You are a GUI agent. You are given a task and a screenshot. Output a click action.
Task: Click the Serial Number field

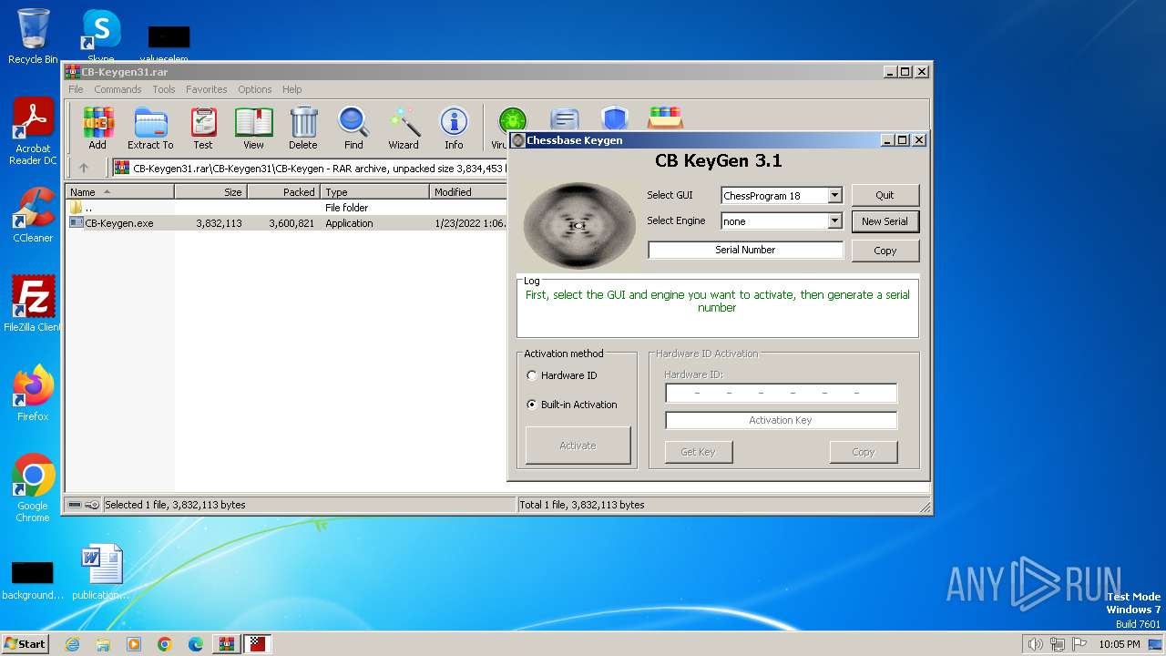[x=745, y=250]
